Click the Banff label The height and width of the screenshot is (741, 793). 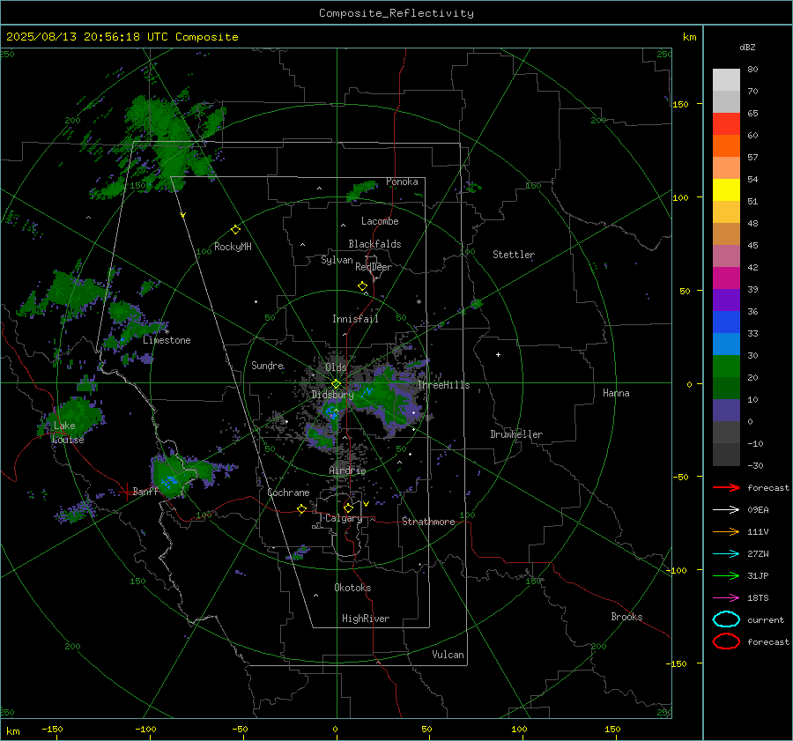pyautogui.click(x=145, y=492)
